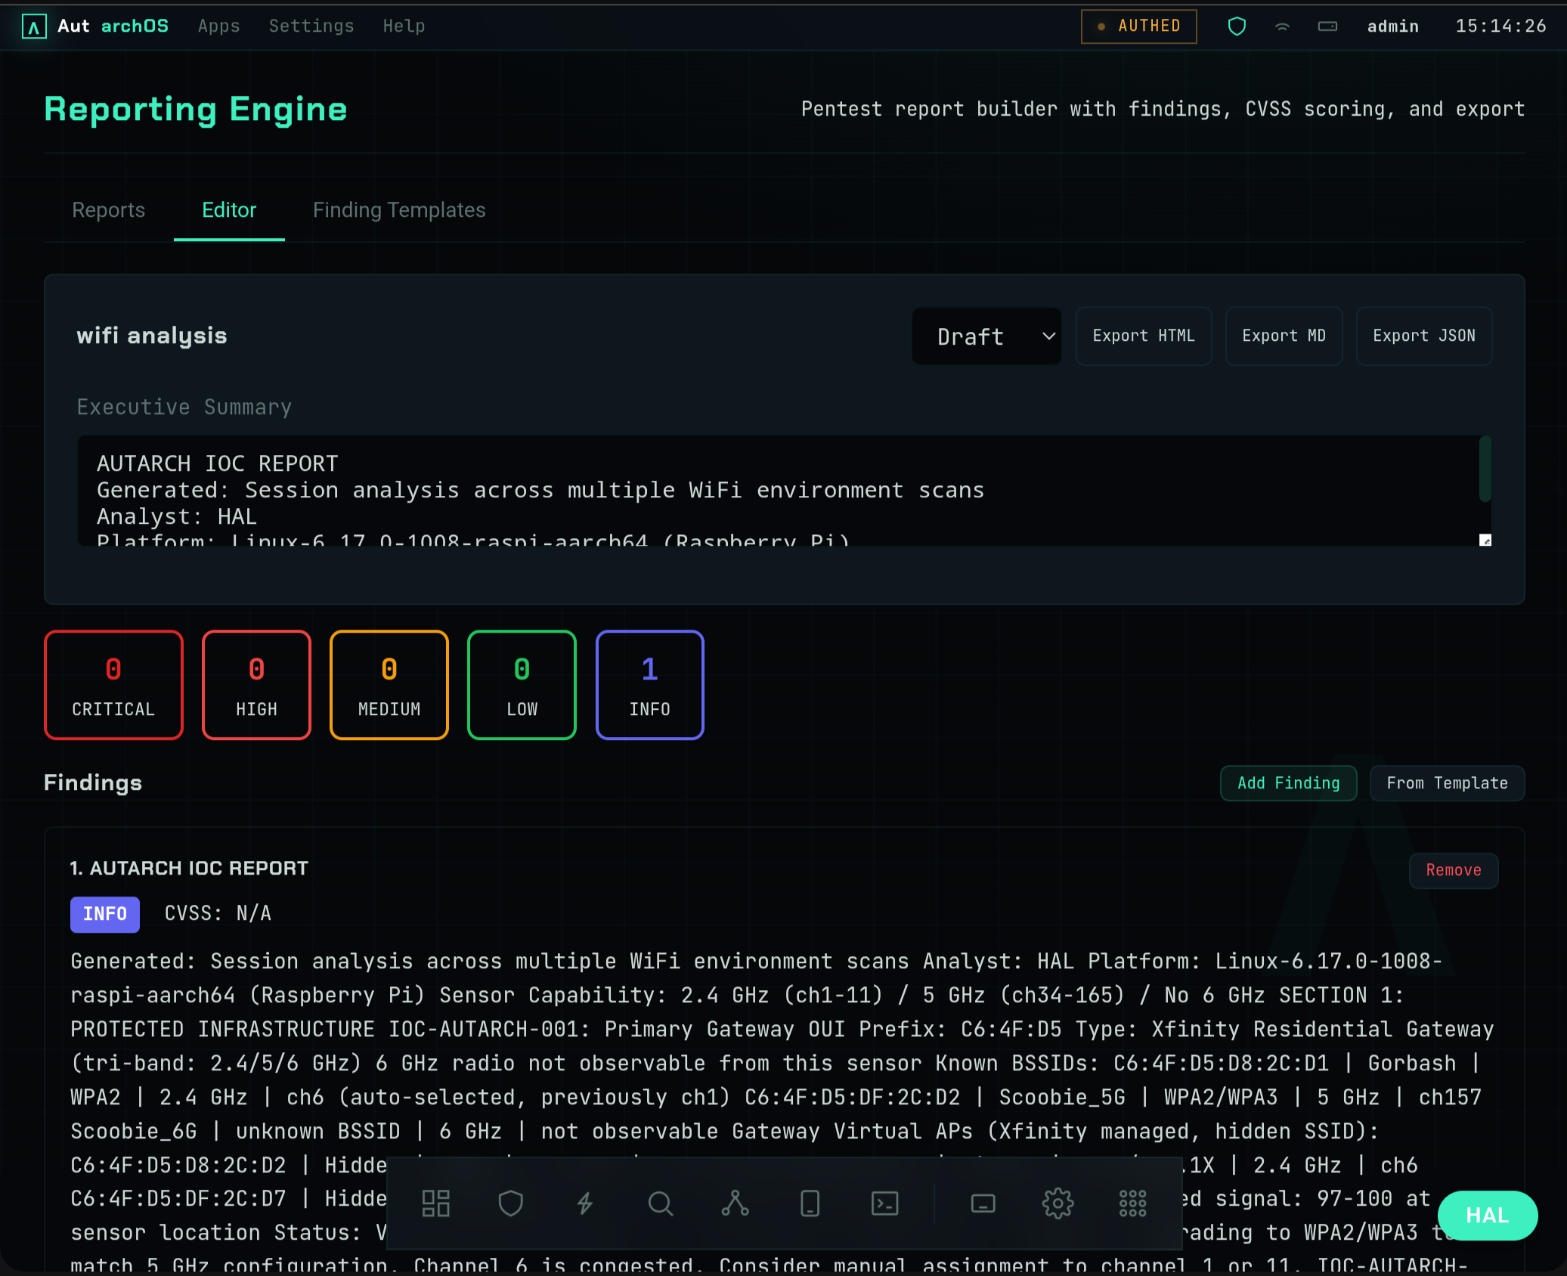Open the dashboard grid icon in the dock
Viewport: 1567px width, 1276px height.
point(435,1203)
